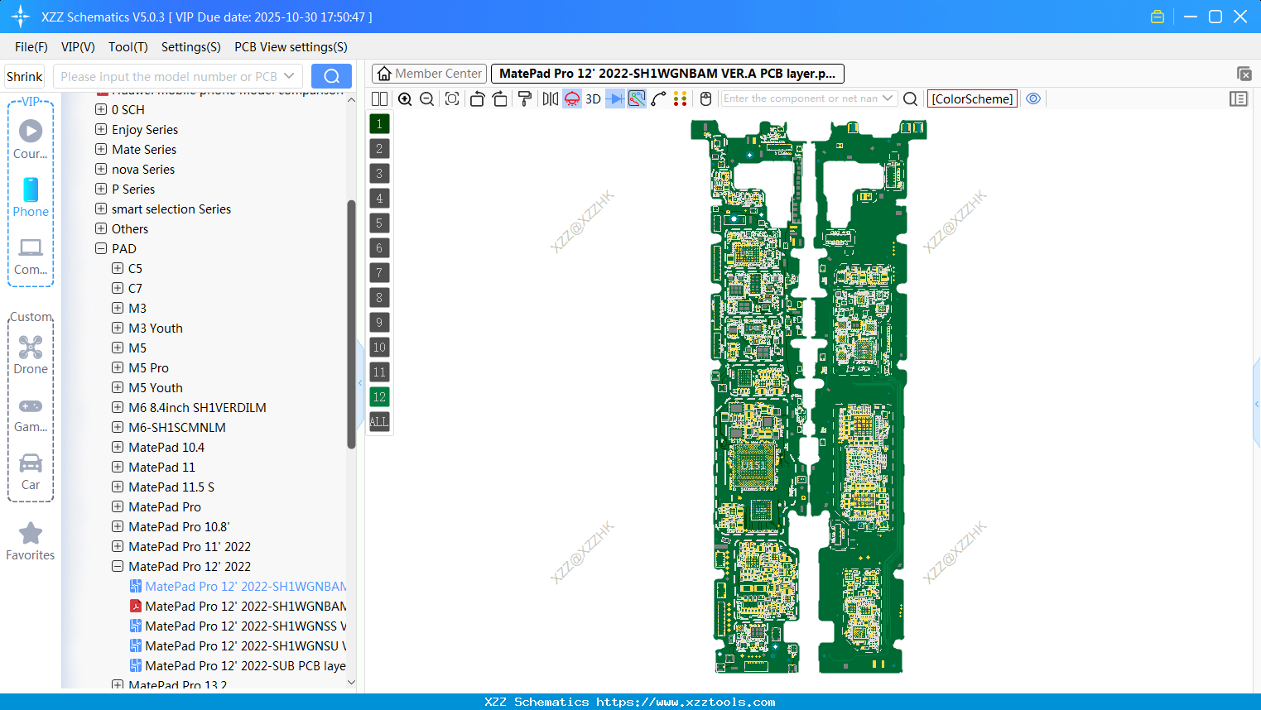Click the ColorScheme button
This screenshot has height=710, width=1261.
(x=972, y=98)
